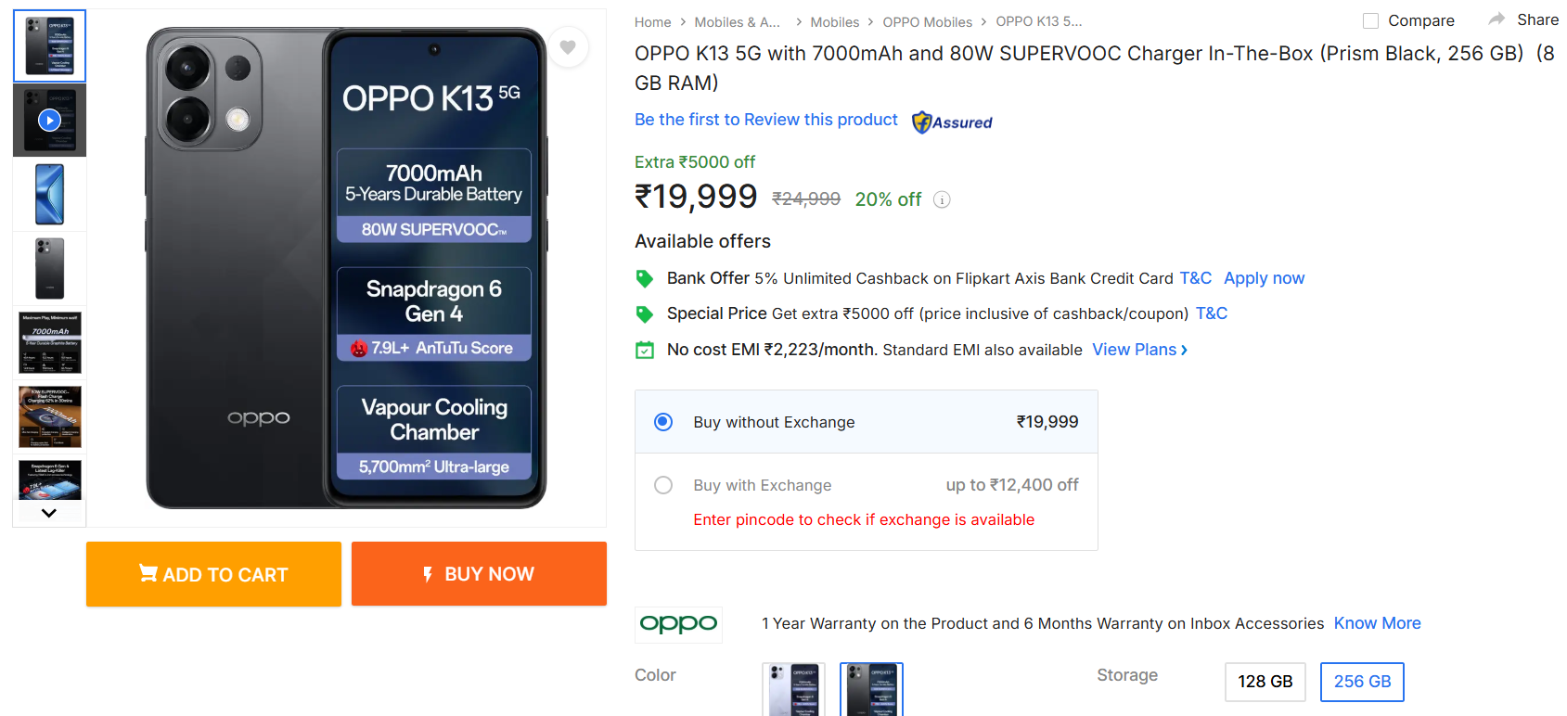Go to Home breadcrumb
The height and width of the screenshot is (716, 1567).
652,22
